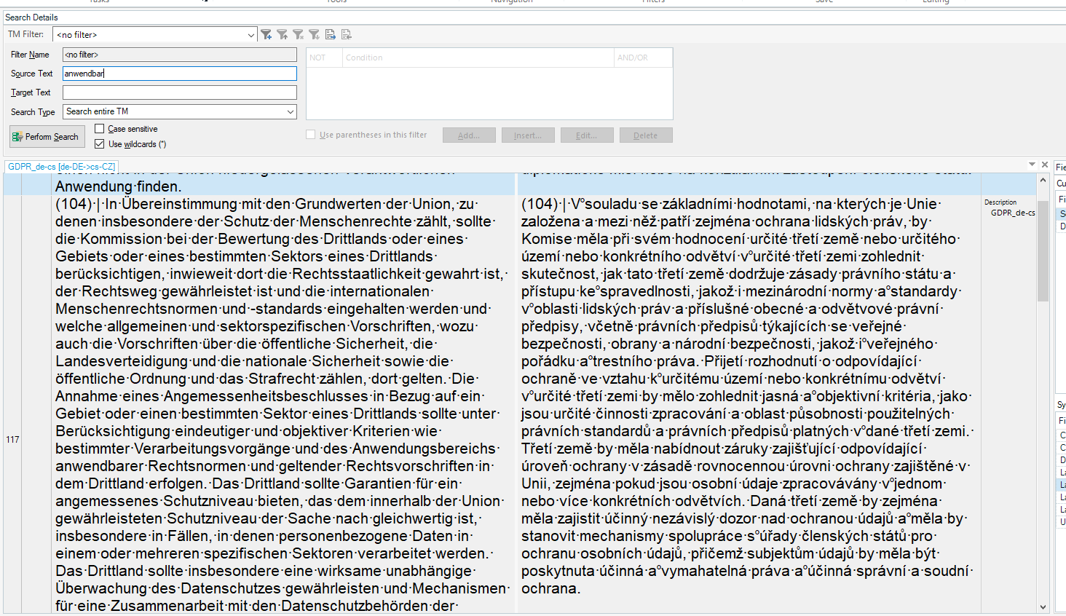This screenshot has width=1066, height=616.
Task: Click the Condition column header
Action: pos(478,58)
